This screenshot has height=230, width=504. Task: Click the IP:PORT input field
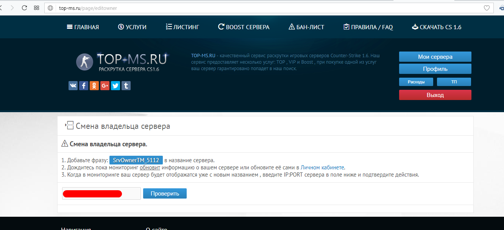[x=101, y=194]
